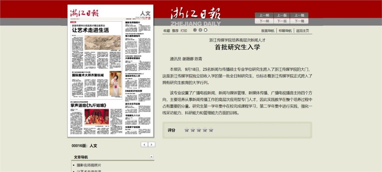Collapse the 文章导航 panel
382x172 pixels.
point(151,157)
